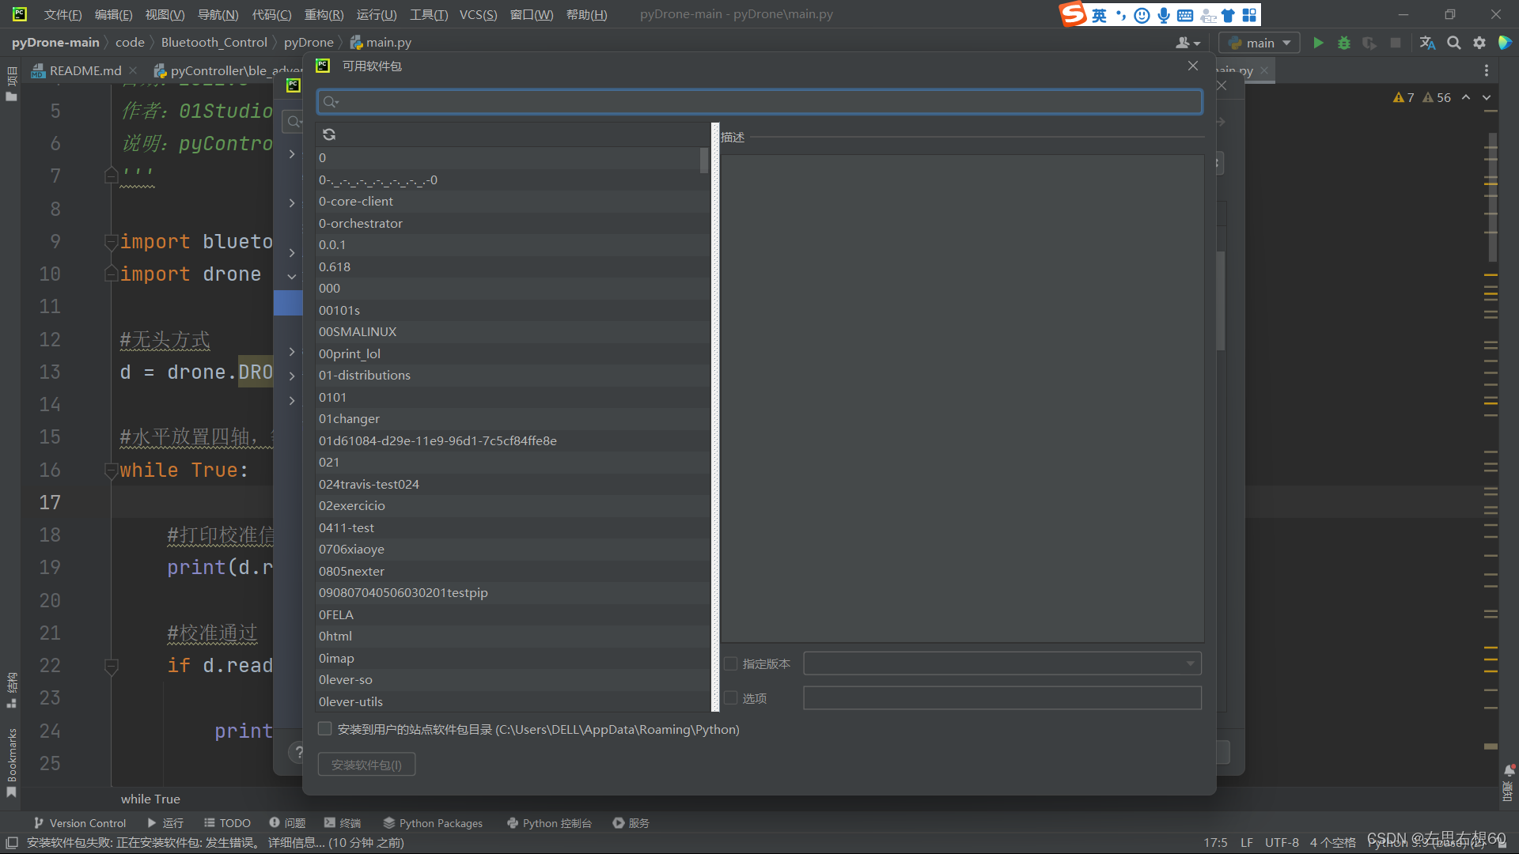Fold the import block at line 9
This screenshot has height=854, width=1519.
coord(111,242)
